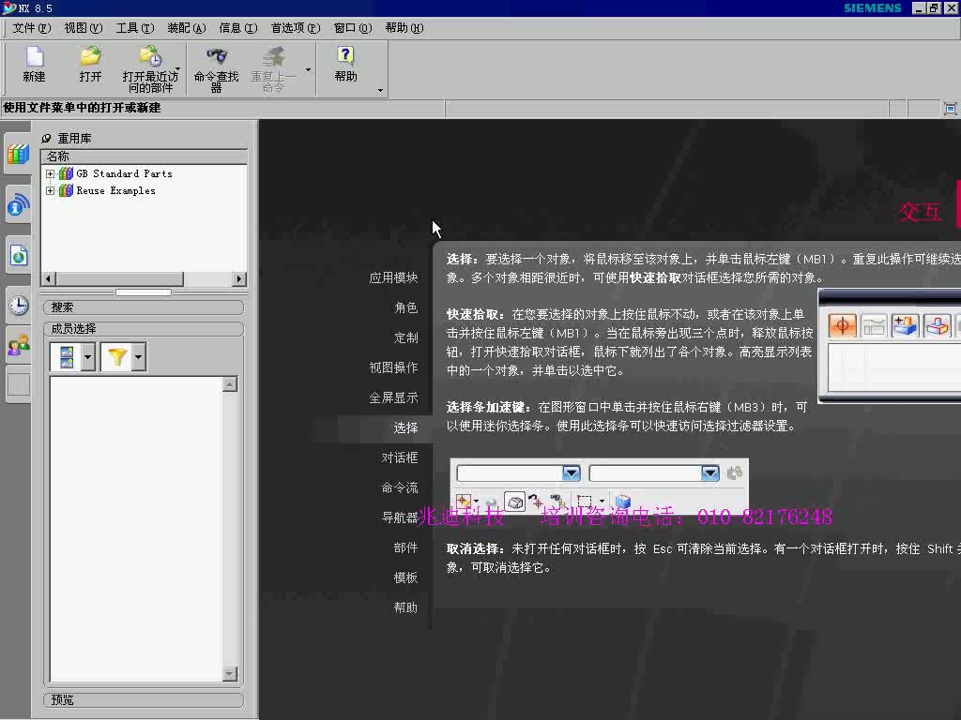This screenshot has width=961, height=720.
Task: Open the 文件(F) menu
Action: click(31, 28)
